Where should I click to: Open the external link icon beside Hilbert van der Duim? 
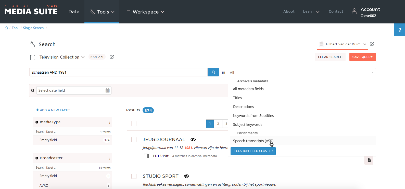372,44
